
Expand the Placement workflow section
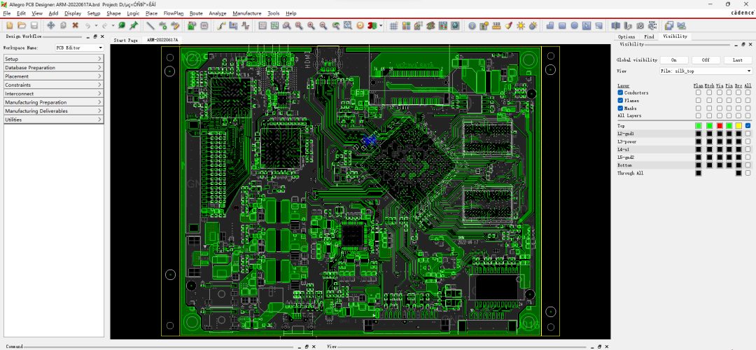click(53, 76)
